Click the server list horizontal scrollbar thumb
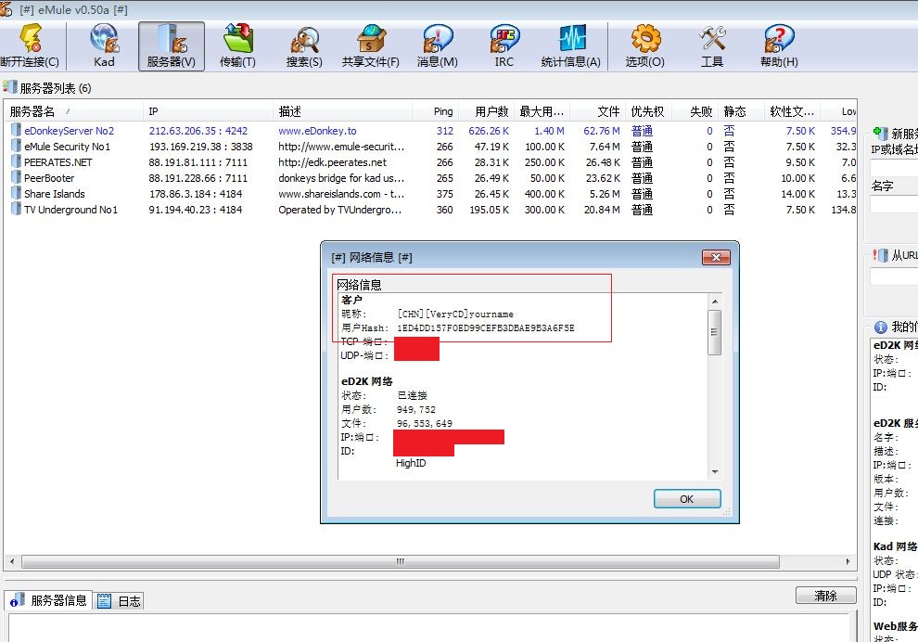This screenshot has width=918, height=642. [401, 561]
